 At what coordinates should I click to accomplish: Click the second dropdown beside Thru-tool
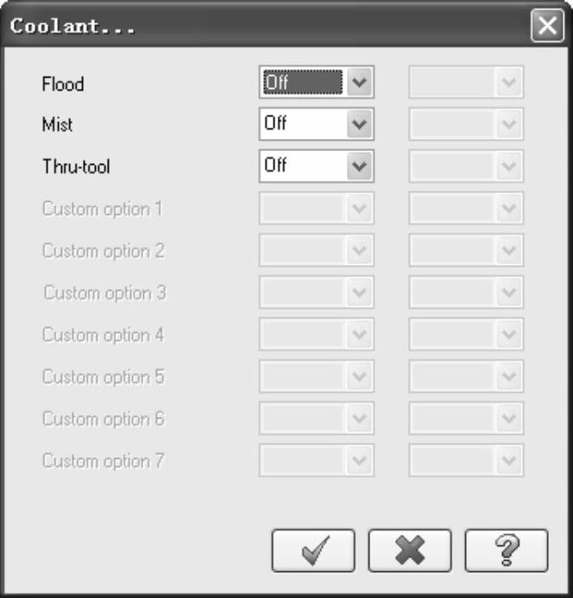point(466,166)
